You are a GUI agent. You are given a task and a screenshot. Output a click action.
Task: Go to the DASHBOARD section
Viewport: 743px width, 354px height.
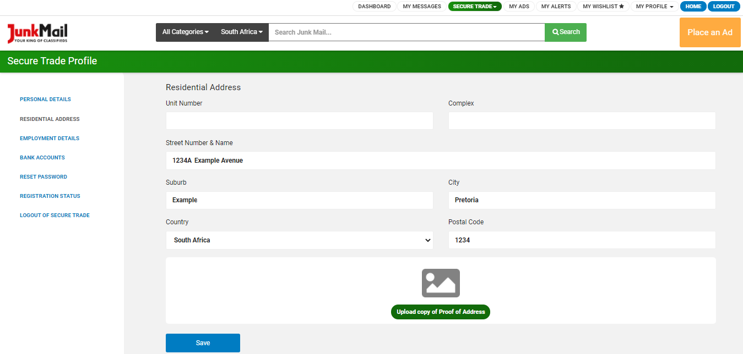(x=374, y=6)
